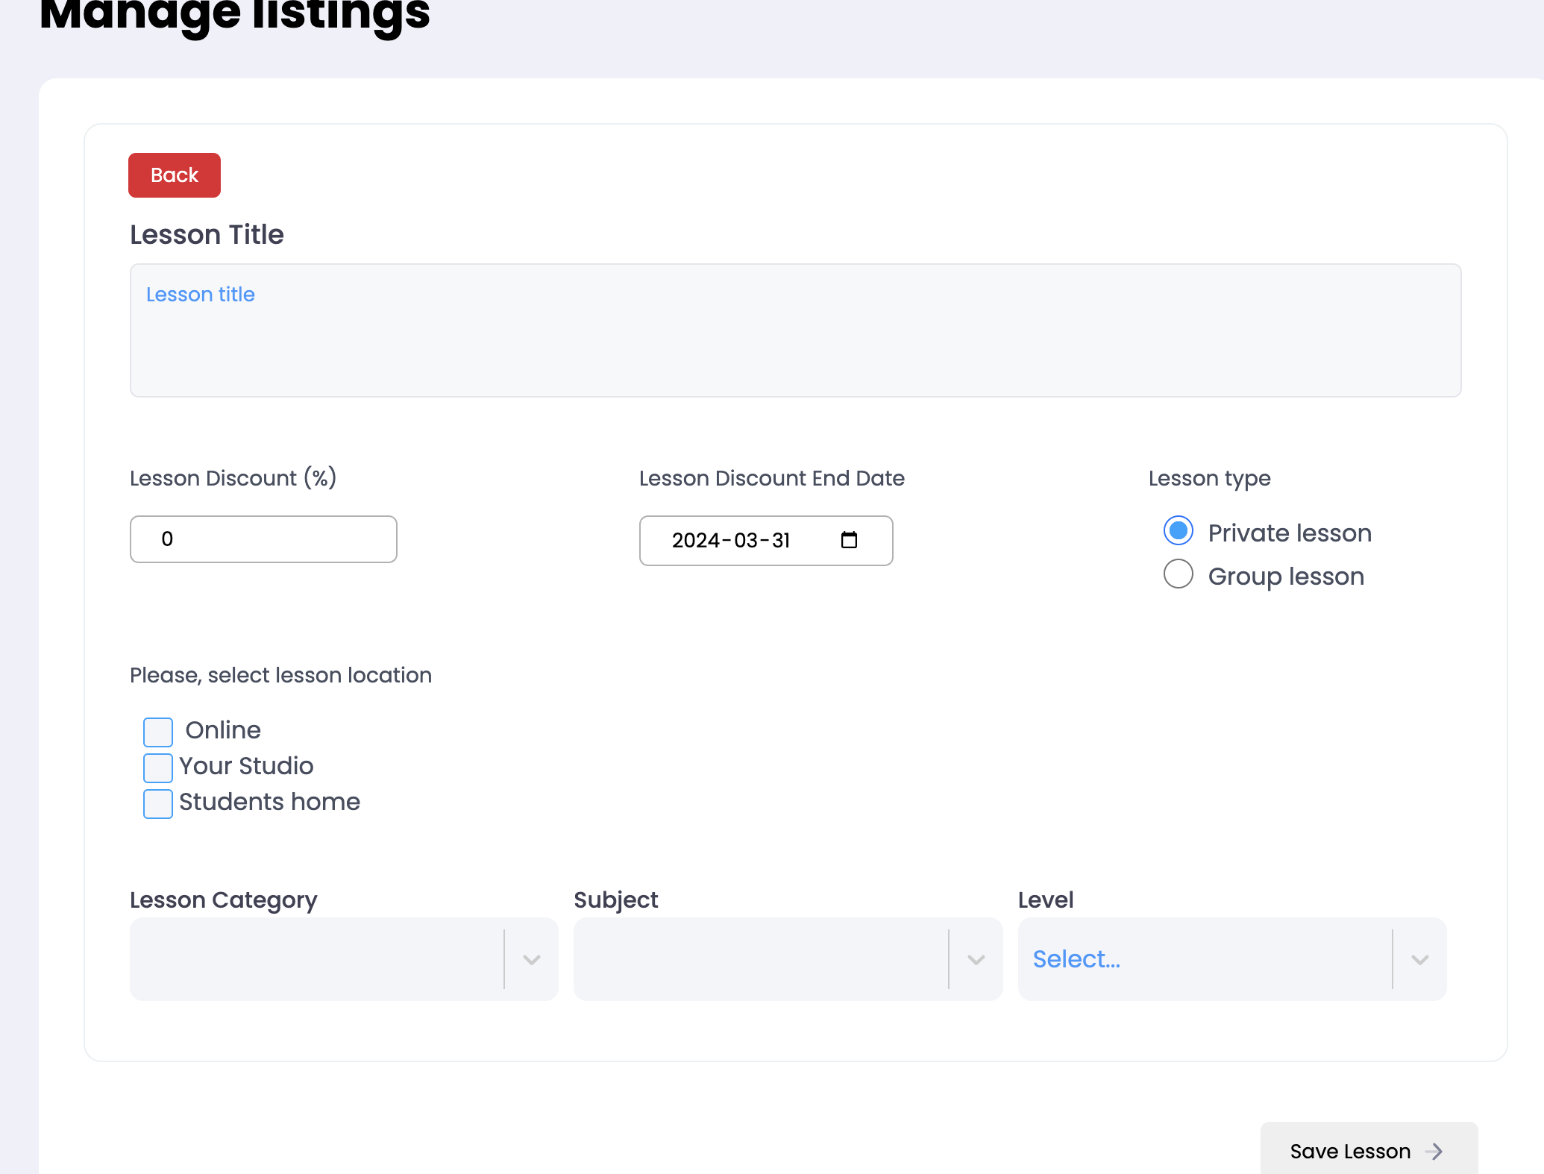Image resolution: width=1544 pixels, height=1174 pixels.
Task: Open the date picker calendar icon
Action: (849, 540)
